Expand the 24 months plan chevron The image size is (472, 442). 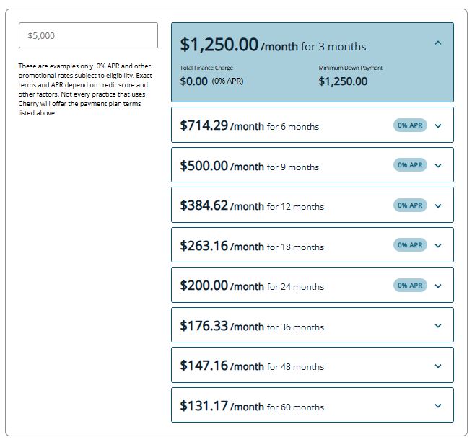pos(438,286)
